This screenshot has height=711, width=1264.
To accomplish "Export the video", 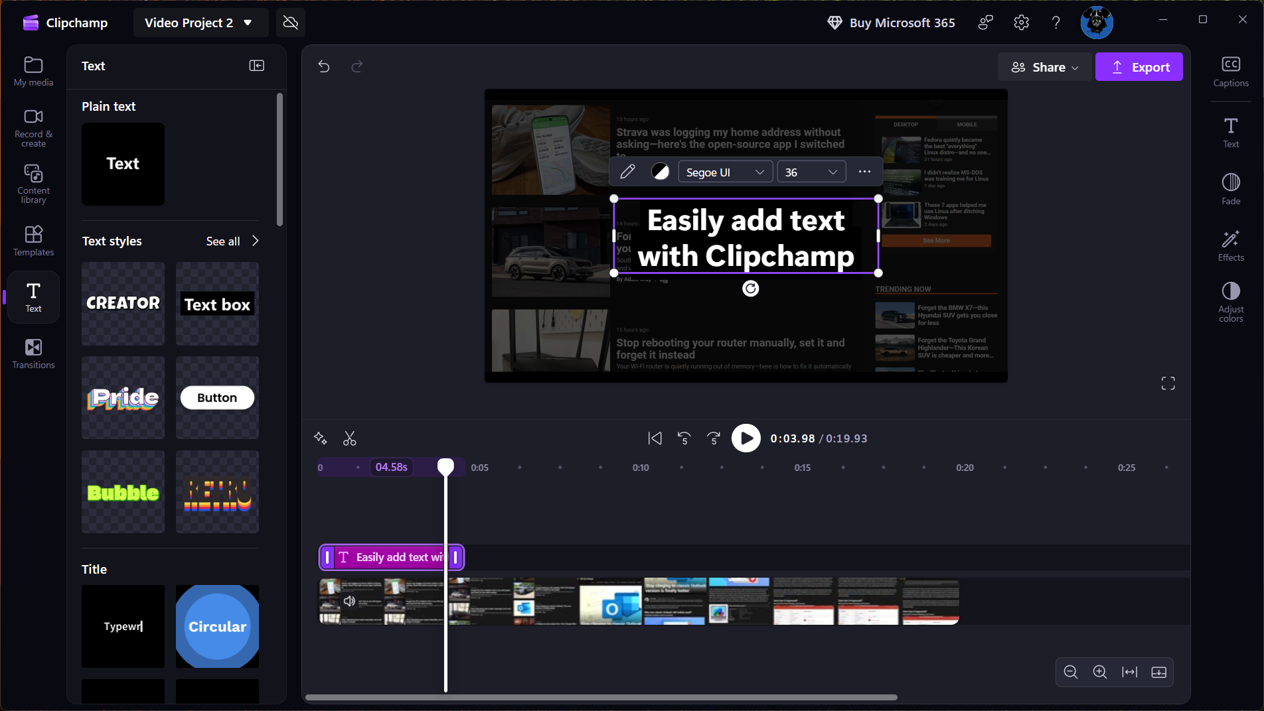I will (x=1139, y=67).
